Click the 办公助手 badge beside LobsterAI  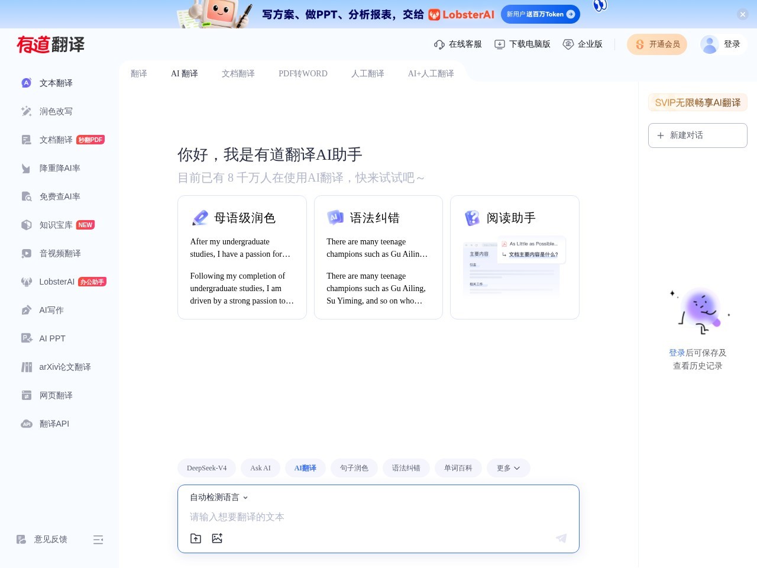click(x=92, y=282)
